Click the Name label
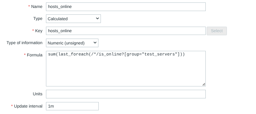The height and width of the screenshot is (114, 256). point(37,6)
